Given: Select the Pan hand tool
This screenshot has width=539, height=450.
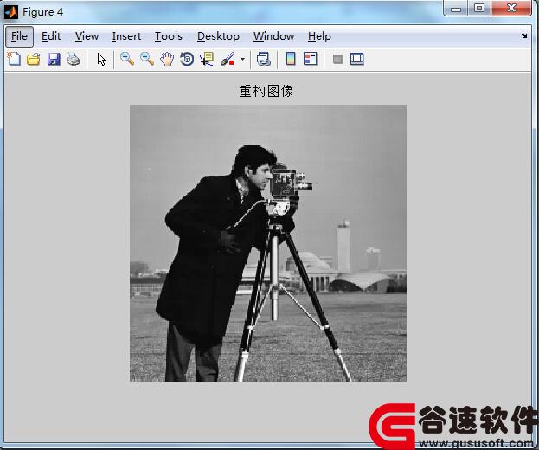Looking at the screenshot, I should tap(167, 59).
